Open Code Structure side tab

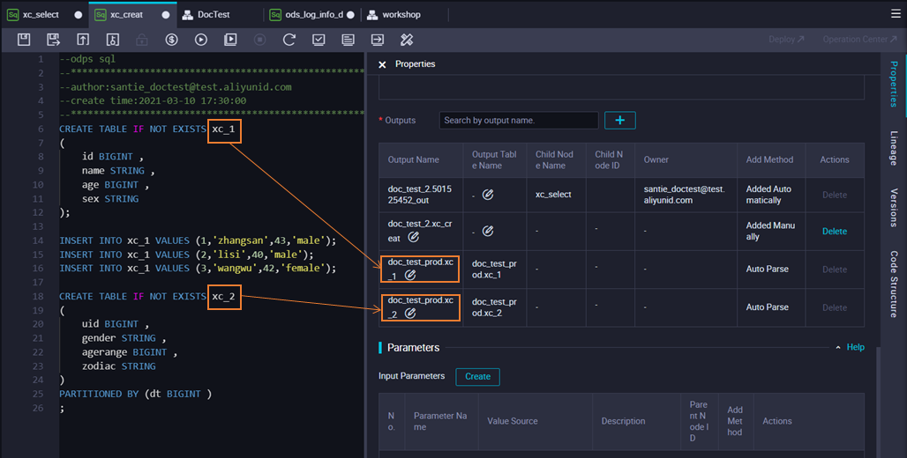pos(894,284)
